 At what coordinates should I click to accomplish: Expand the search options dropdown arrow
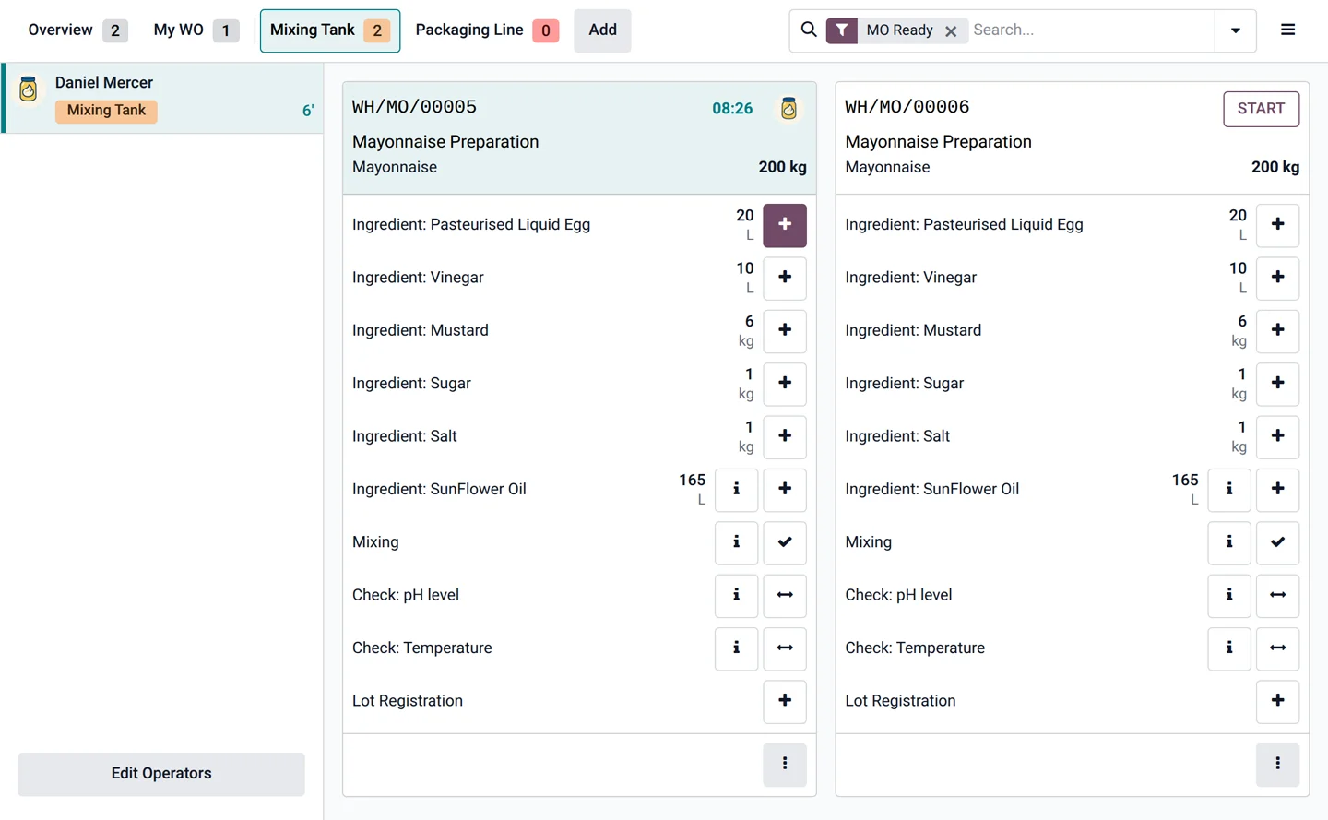click(1236, 30)
